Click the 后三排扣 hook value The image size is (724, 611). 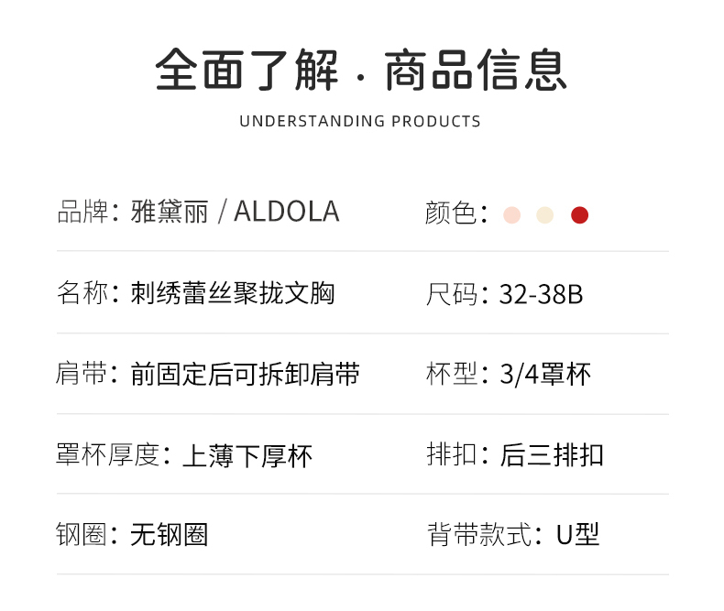(x=552, y=455)
